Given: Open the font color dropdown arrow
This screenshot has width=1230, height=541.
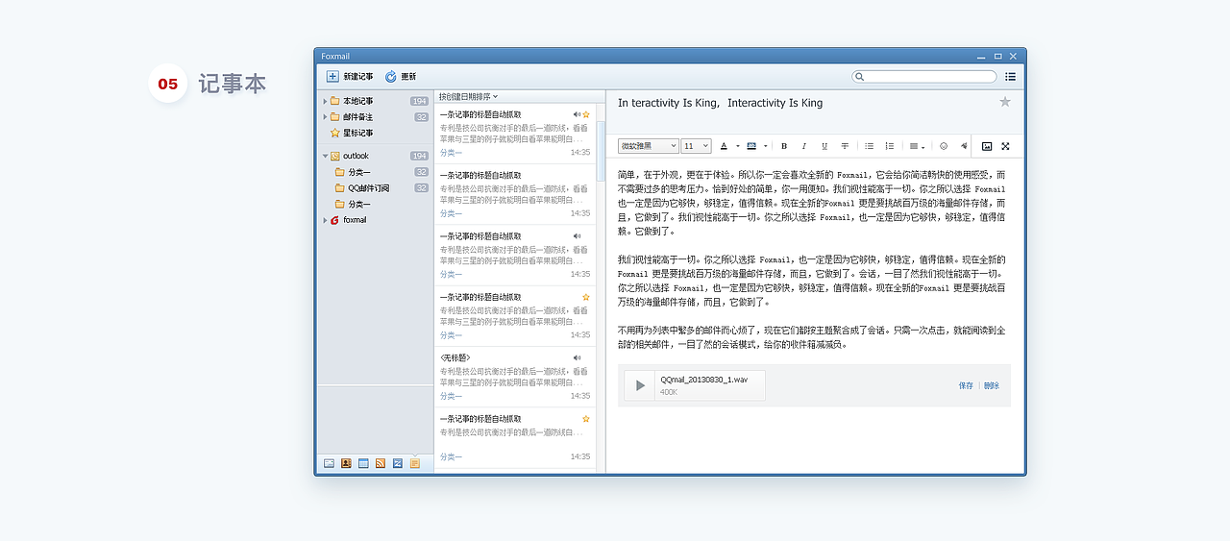Looking at the screenshot, I should click(x=737, y=147).
